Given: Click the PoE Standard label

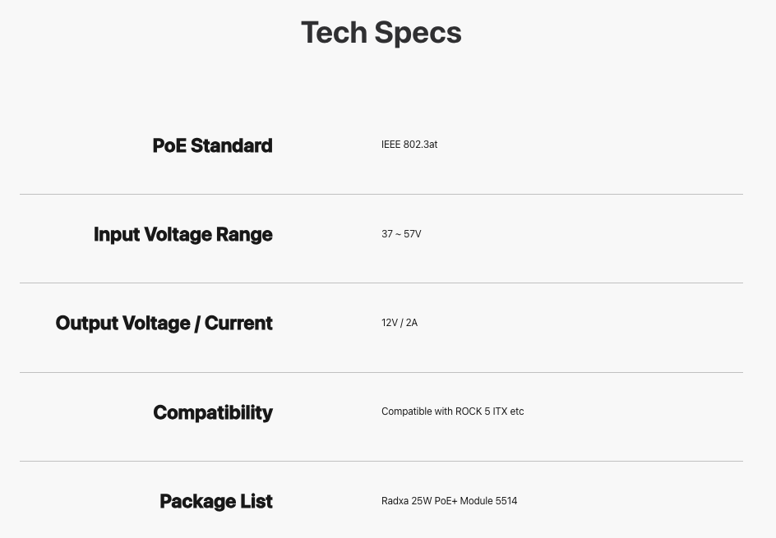Looking at the screenshot, I should (212, 145).
